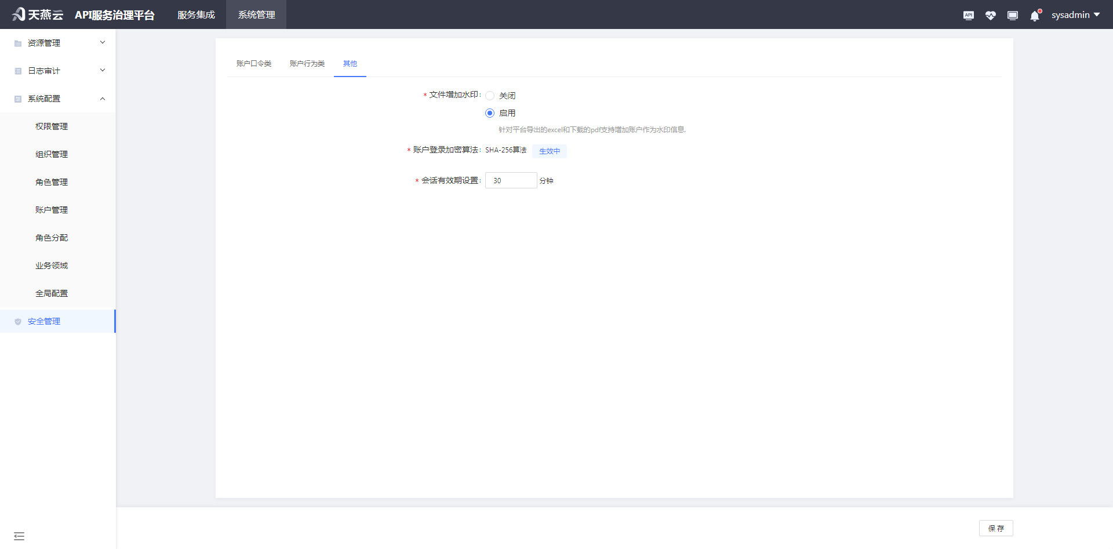1113x549 pixels.
Task: Expand the 资源管理 menu chevron
Action: [103, 42]
